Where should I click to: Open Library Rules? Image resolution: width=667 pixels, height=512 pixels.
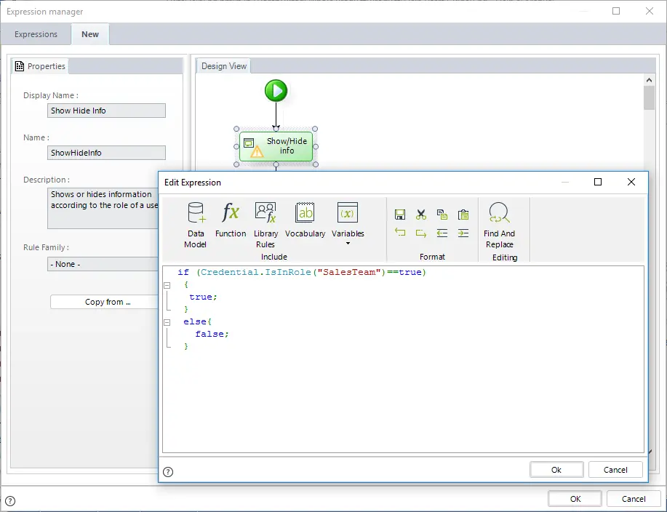pos(265,225)
